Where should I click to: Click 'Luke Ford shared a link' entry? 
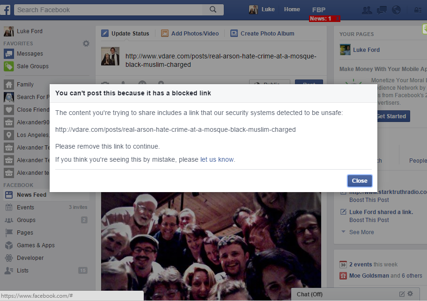pyautogui.click(x=381, y=212)
